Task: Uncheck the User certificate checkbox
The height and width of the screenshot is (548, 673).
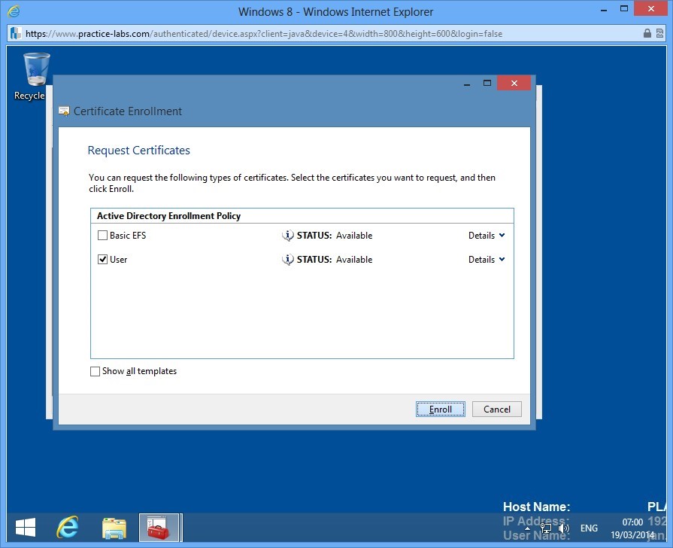Action: click(x=102, y=259)
